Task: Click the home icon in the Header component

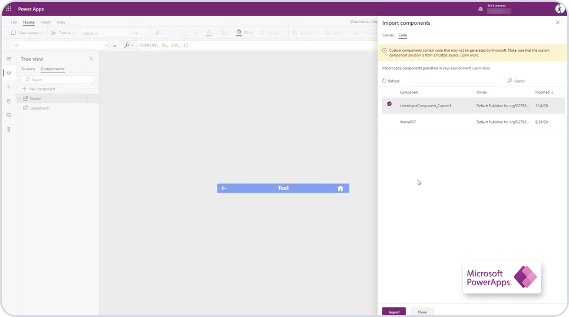Action: 340,189
